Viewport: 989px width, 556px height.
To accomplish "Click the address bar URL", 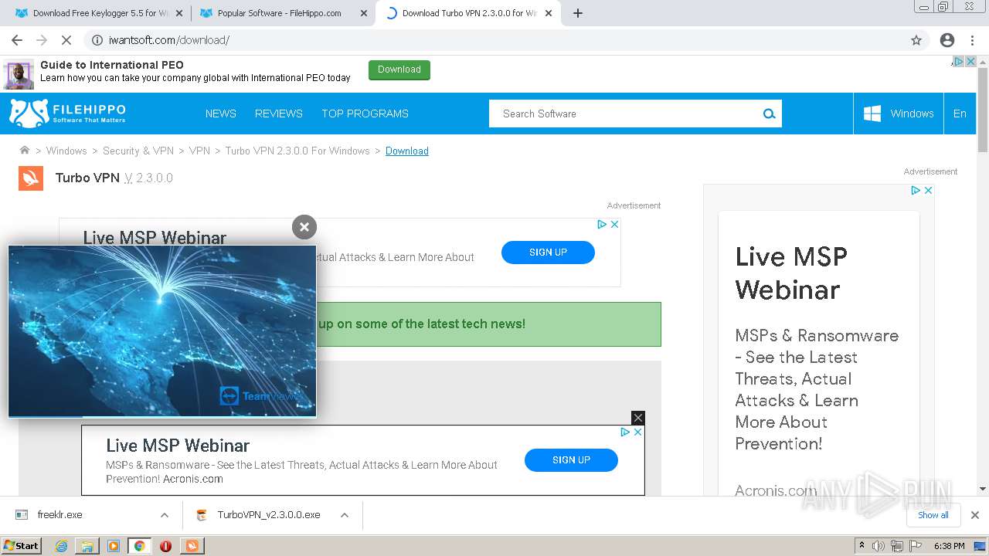I will [x=169, y=40].
